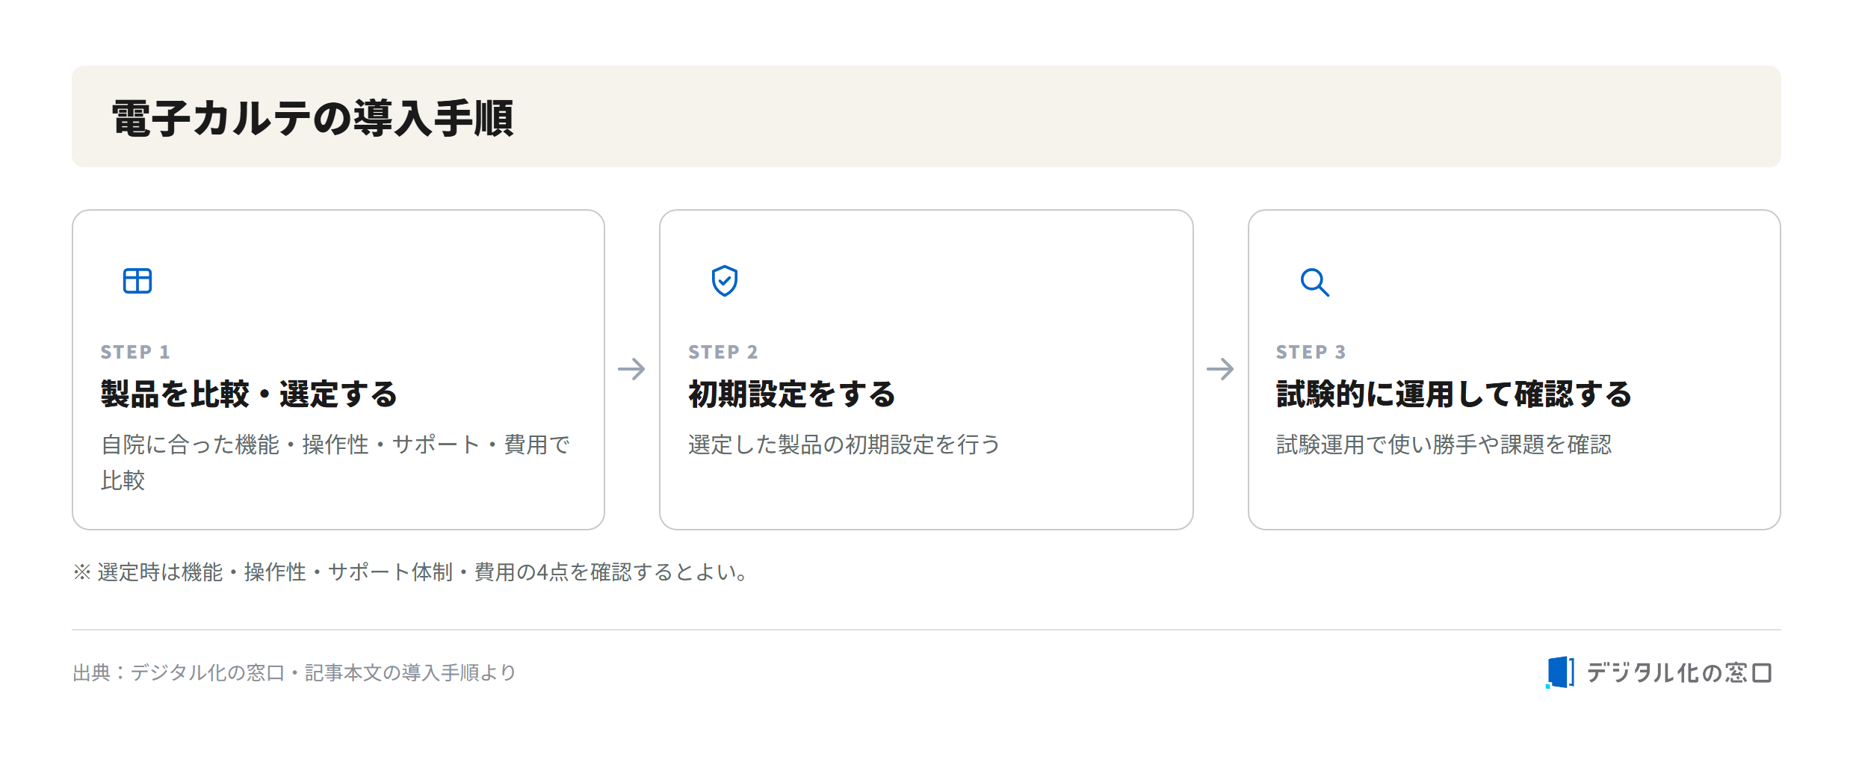
Task: Click the source citation 出典：デジタル化の窓口
Action: 294,673
